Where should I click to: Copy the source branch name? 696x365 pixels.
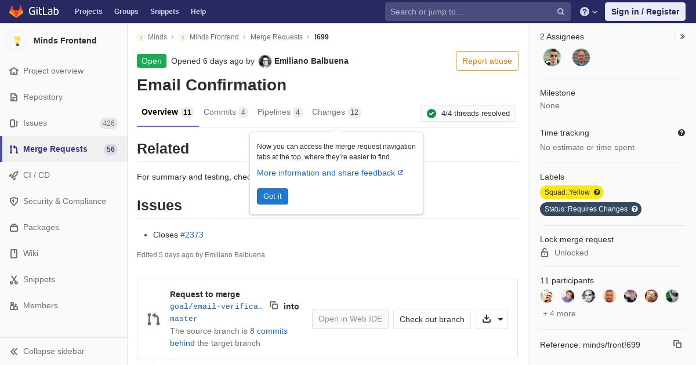pyautogui.click(x=274, y=305)
